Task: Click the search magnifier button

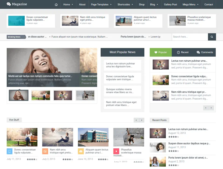Action: 212,37
